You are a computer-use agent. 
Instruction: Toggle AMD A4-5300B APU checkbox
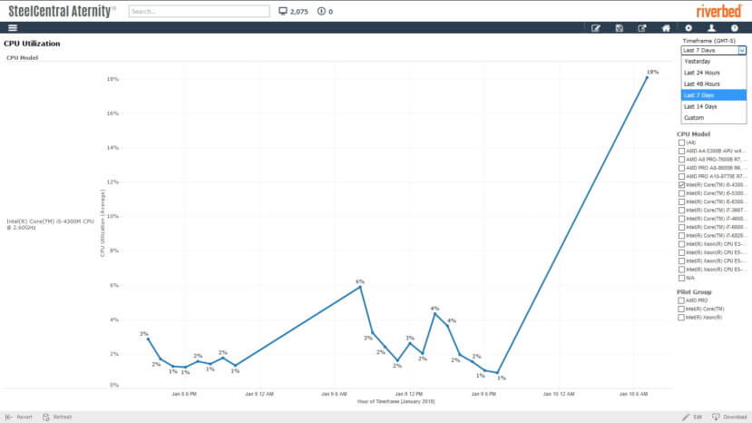click(681, 151)
